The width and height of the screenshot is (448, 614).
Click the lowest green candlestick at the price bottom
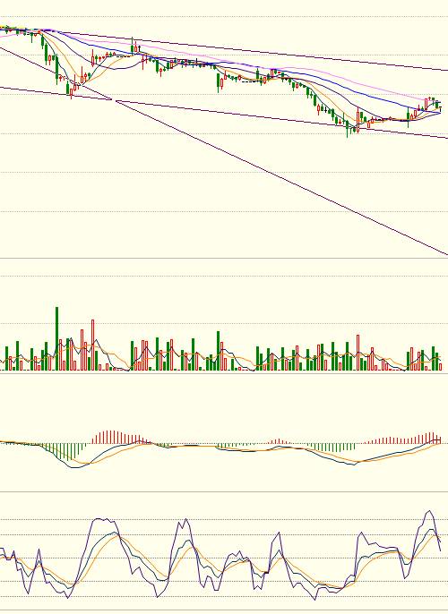(348, 127)
